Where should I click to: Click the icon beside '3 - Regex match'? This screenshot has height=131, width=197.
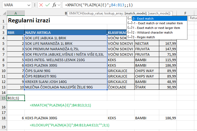pos(130,37)
